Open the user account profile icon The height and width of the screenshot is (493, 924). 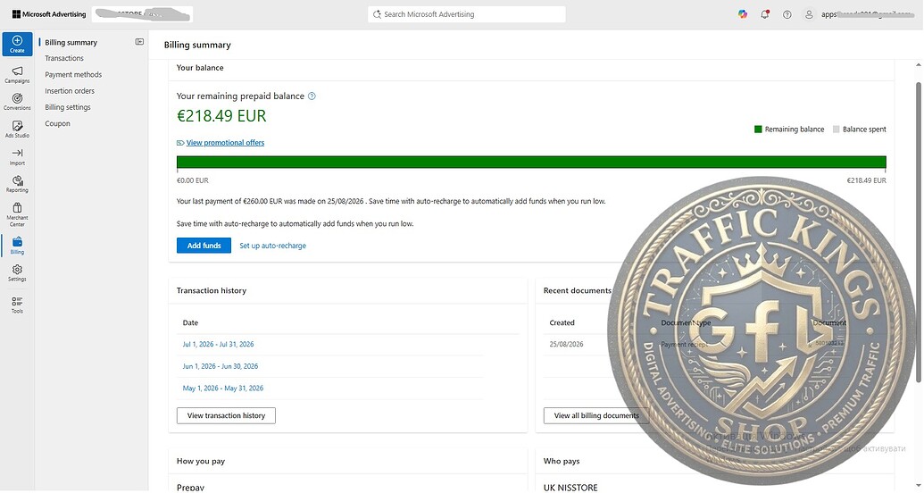click(x=810, y=14)
